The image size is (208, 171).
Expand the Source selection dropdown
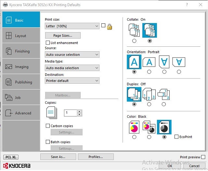point(72,55)
